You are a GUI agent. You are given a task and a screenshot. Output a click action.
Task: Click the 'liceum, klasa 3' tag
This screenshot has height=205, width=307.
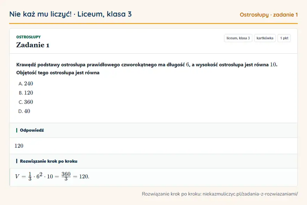[x=238, y=38]
